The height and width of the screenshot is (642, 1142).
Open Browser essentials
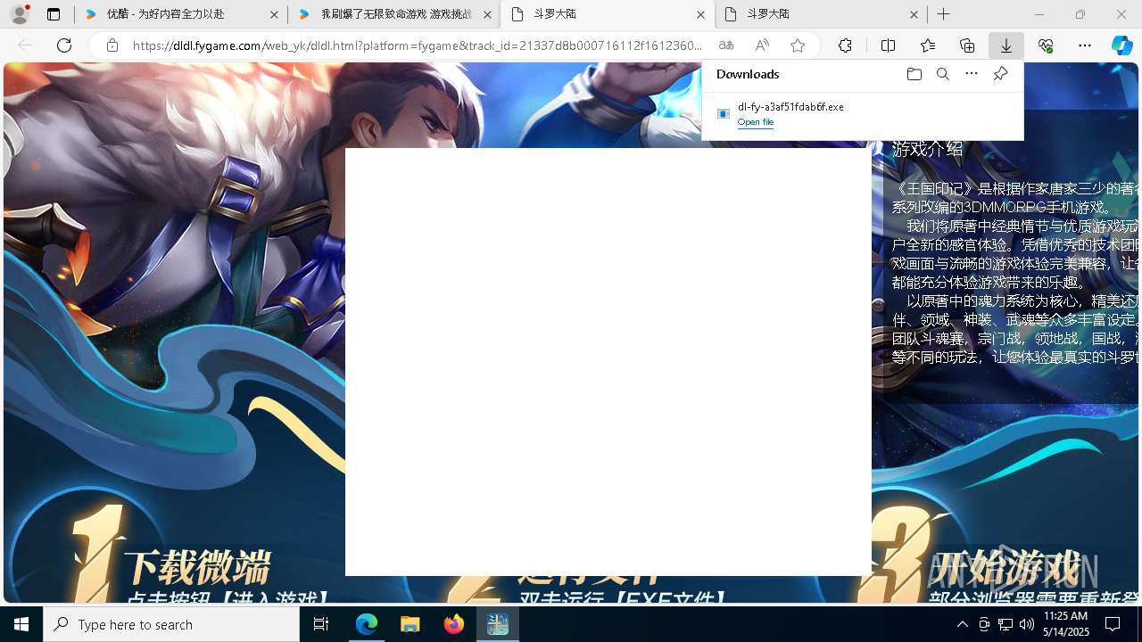[x=1046, y=45]
